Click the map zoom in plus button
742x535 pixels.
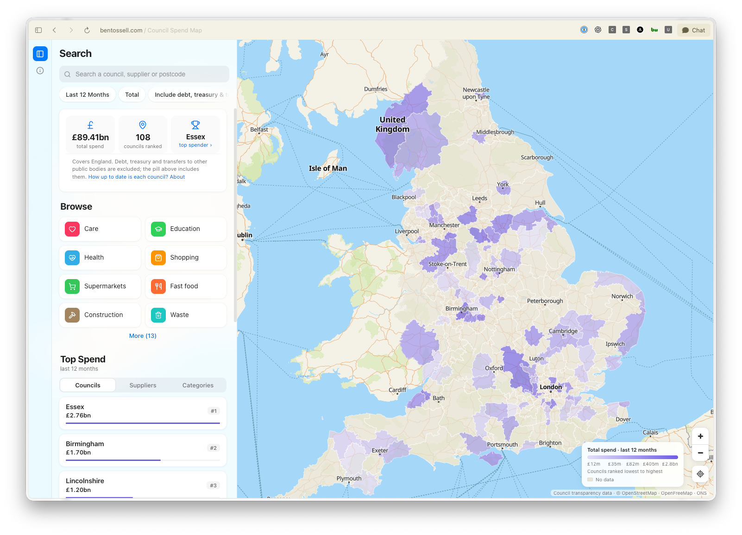tap(700, 436)
